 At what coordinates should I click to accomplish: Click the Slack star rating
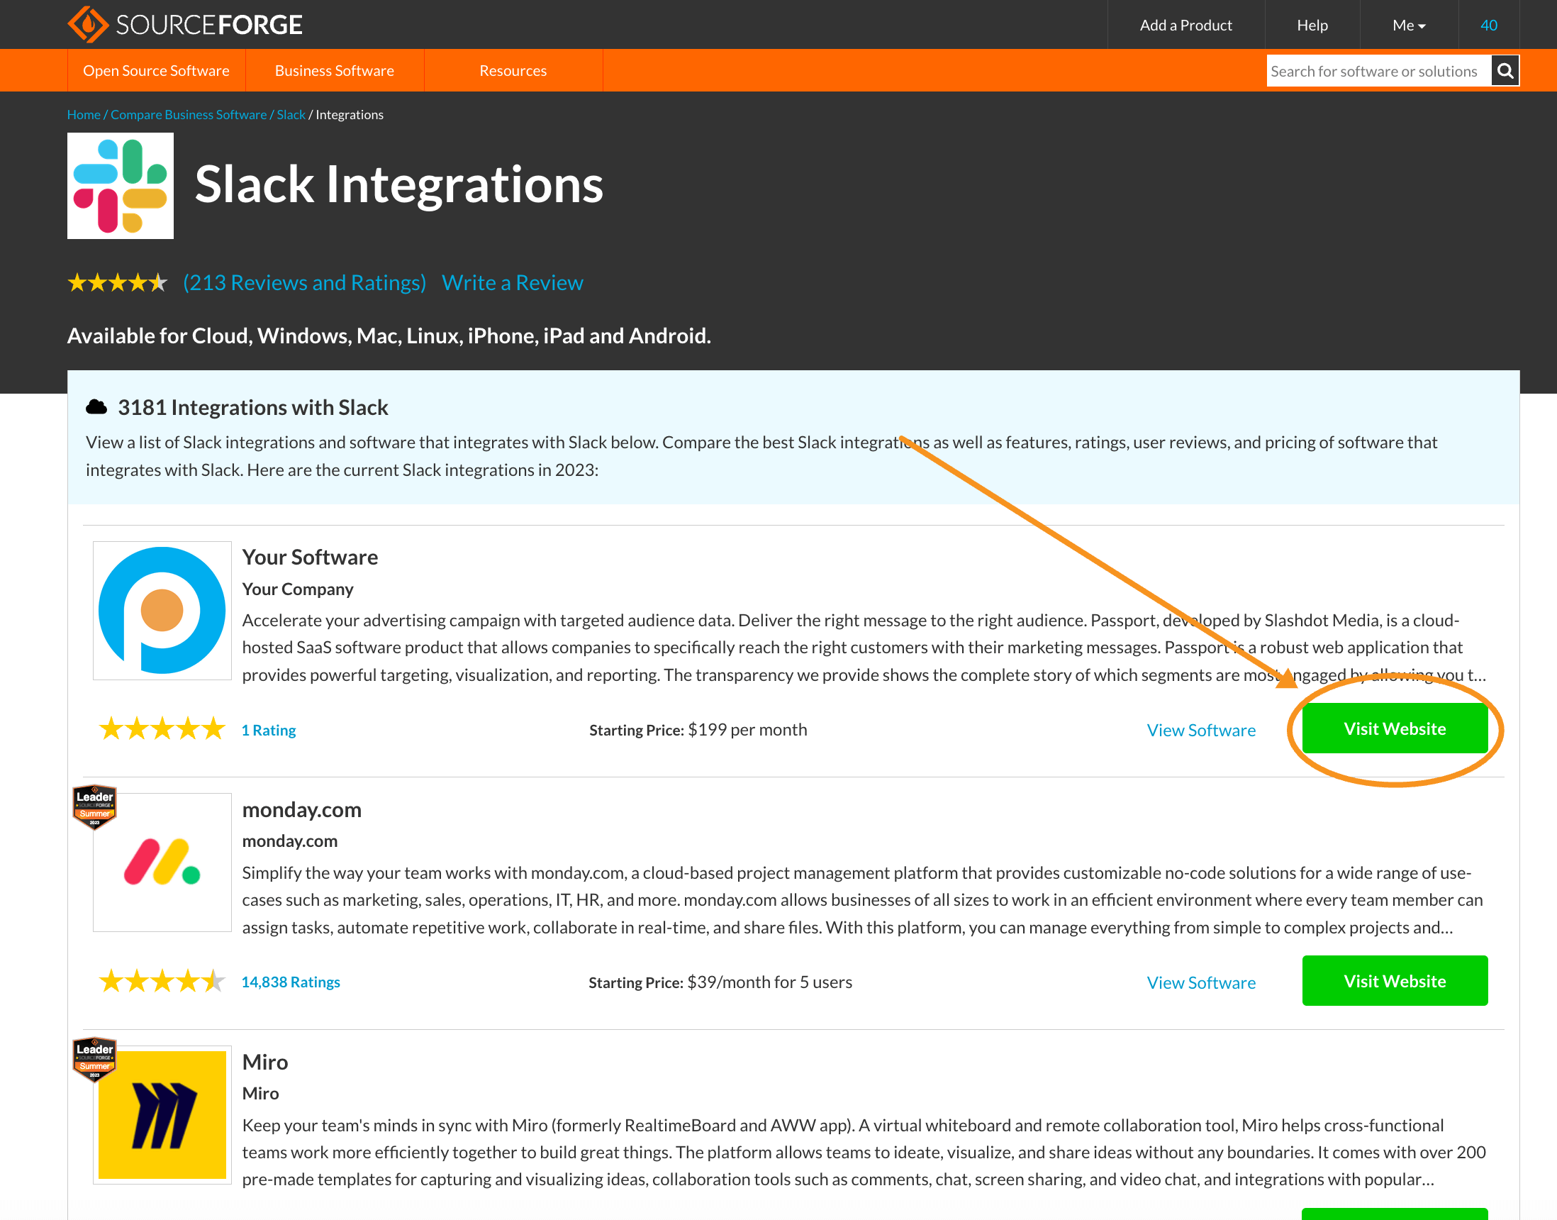(x=117, y=283)
